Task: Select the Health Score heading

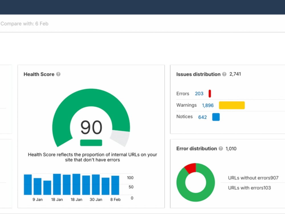Action: (39, 74)
